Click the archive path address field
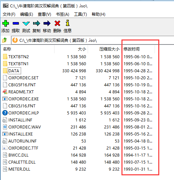The image size is (174, 180). click(x=92, y=40)
